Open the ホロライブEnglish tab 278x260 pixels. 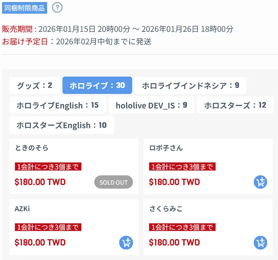58,105
